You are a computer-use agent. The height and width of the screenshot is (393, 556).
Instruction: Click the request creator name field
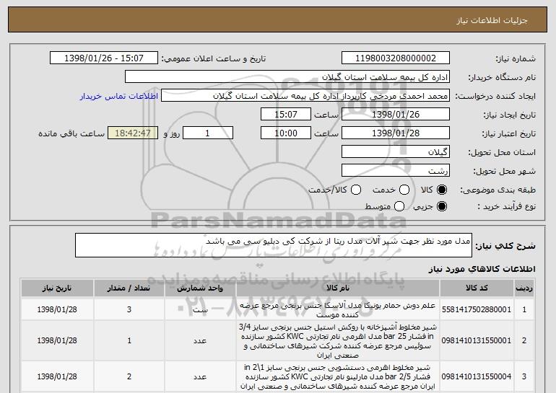[305, 96]
